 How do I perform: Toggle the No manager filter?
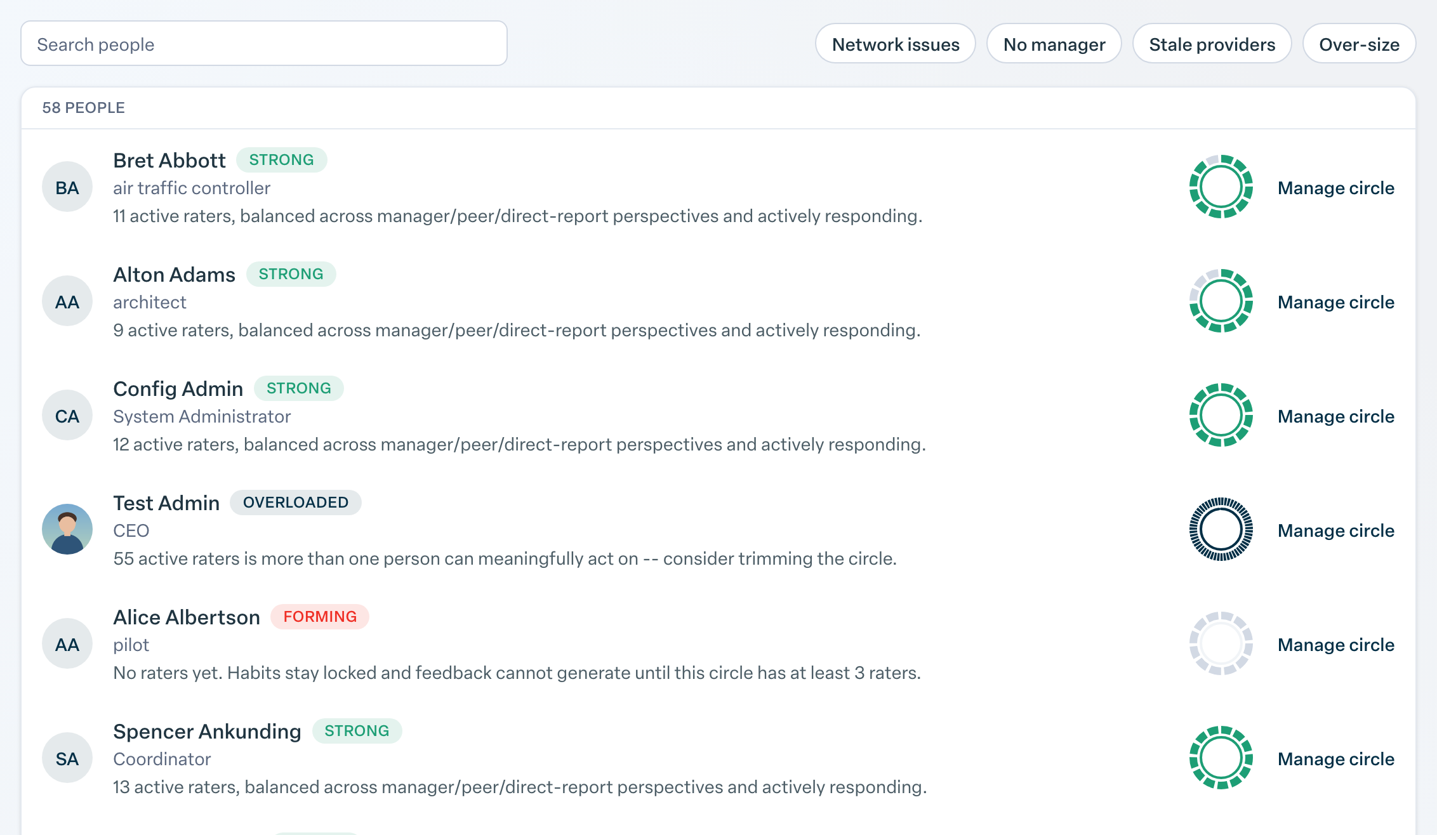click(x=1054, y=44)
